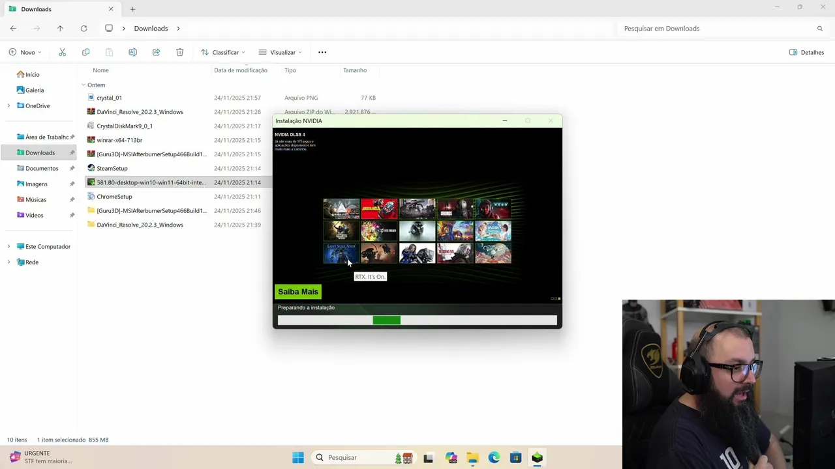This screenshot has height=469, width=835.
Task: Click the pin icon beside Documentos
Action: (72, 168)
